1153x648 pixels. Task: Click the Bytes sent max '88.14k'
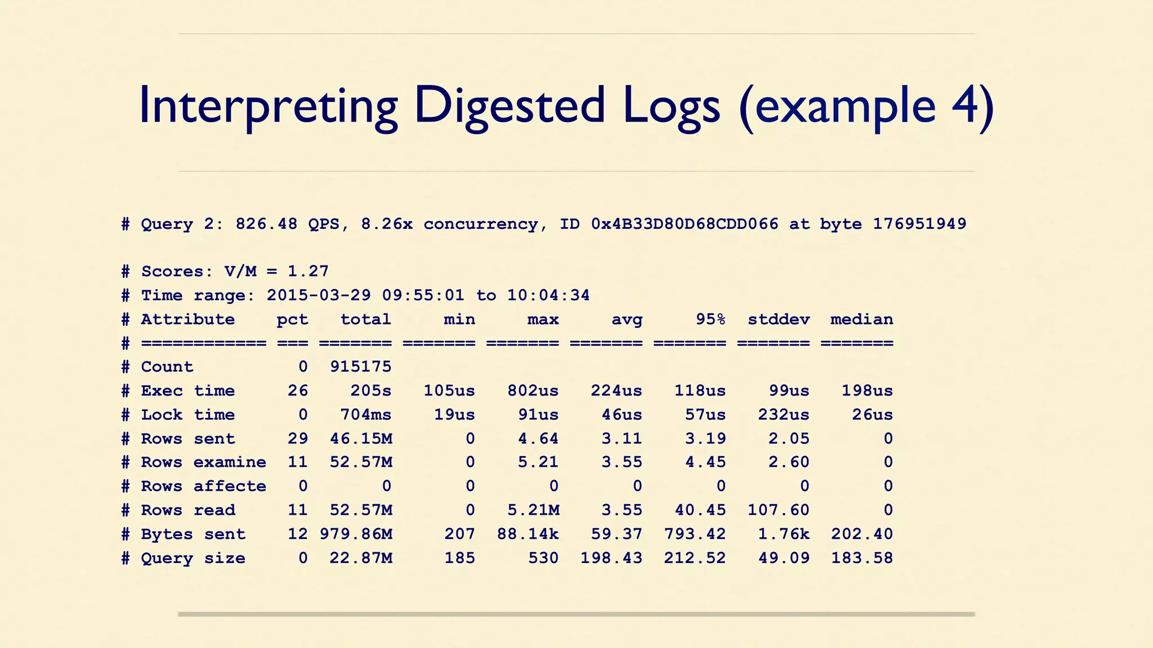tap(528, 534)
